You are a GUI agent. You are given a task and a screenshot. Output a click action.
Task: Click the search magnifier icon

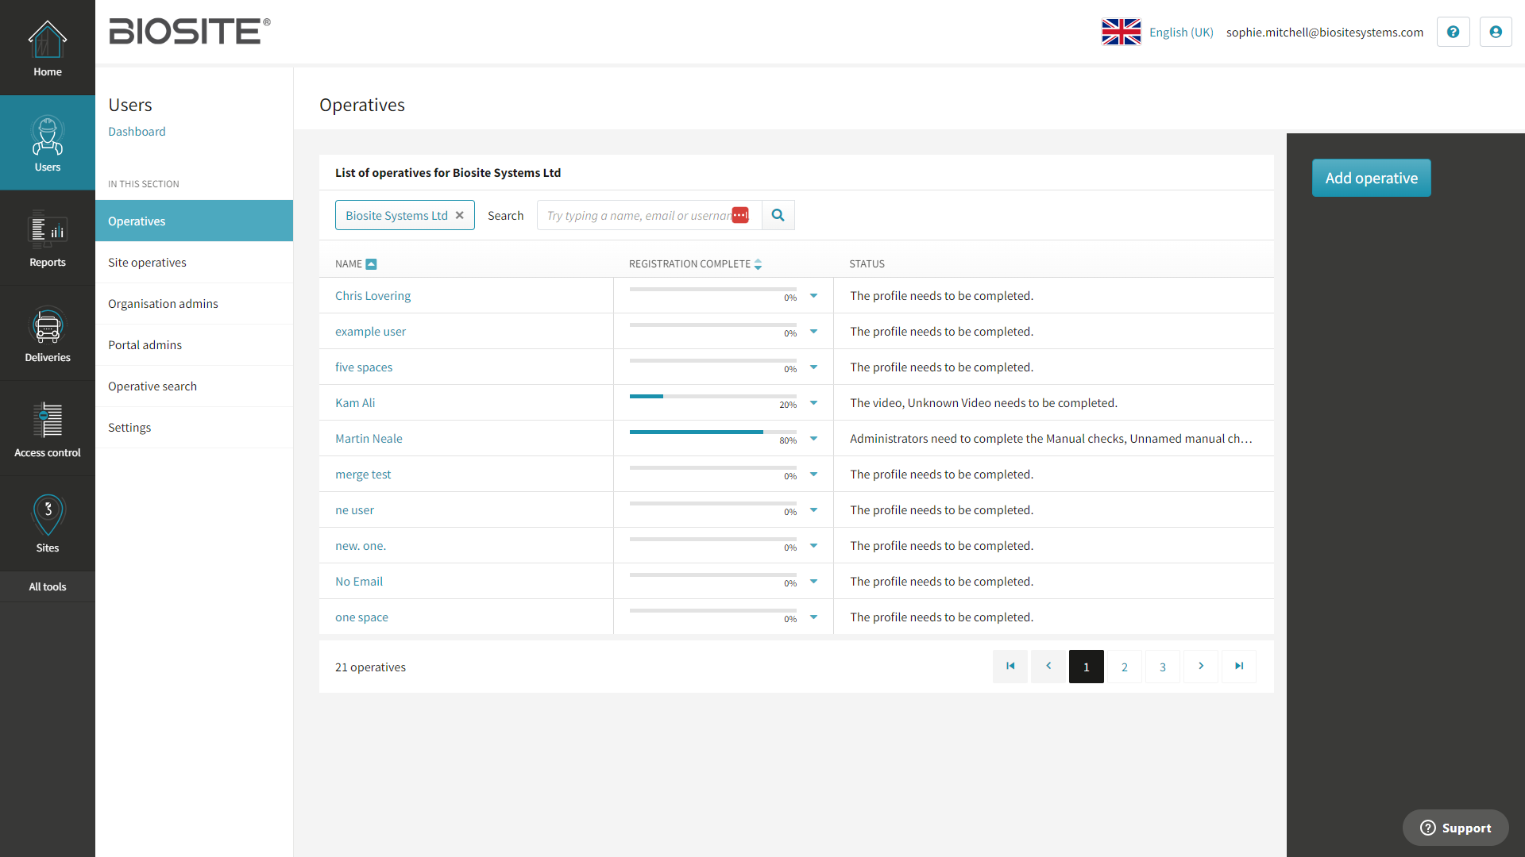point(778,215)
